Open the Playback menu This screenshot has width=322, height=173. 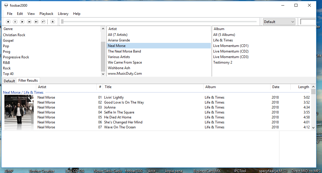tap(47, 14)
